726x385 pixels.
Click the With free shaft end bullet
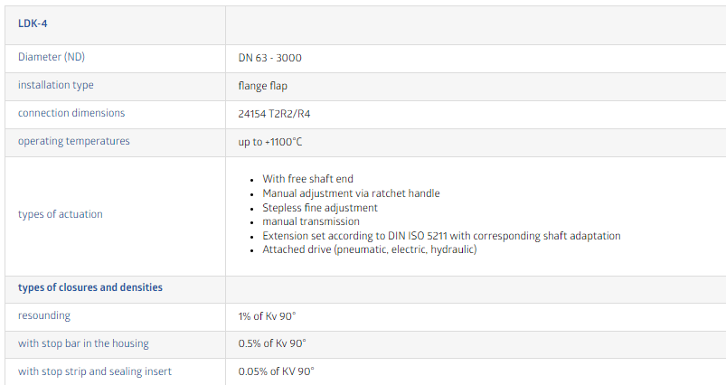[308, 179]
